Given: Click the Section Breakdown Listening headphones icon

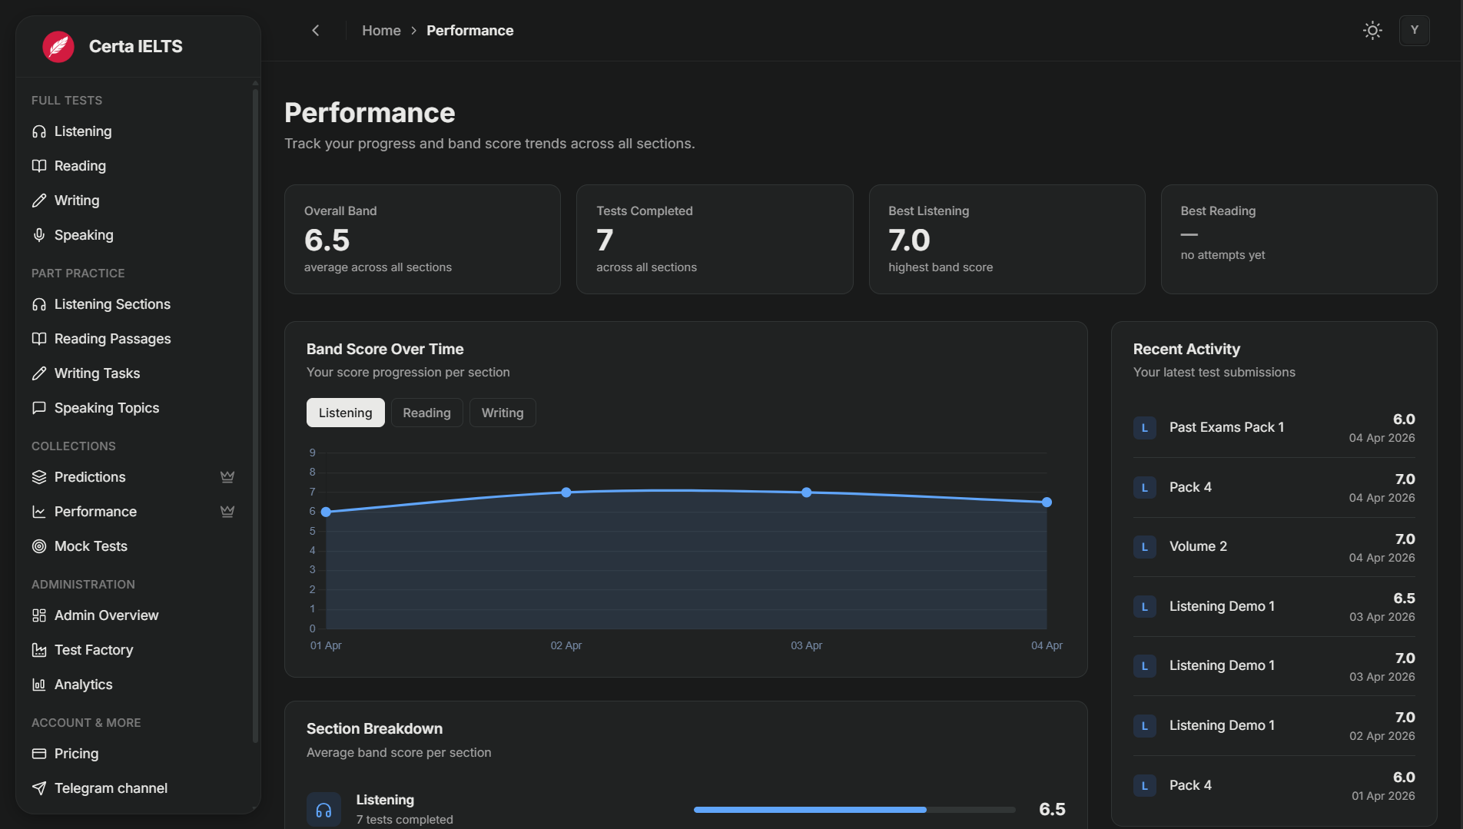Looking at the screenshot, I should point(323,810).
